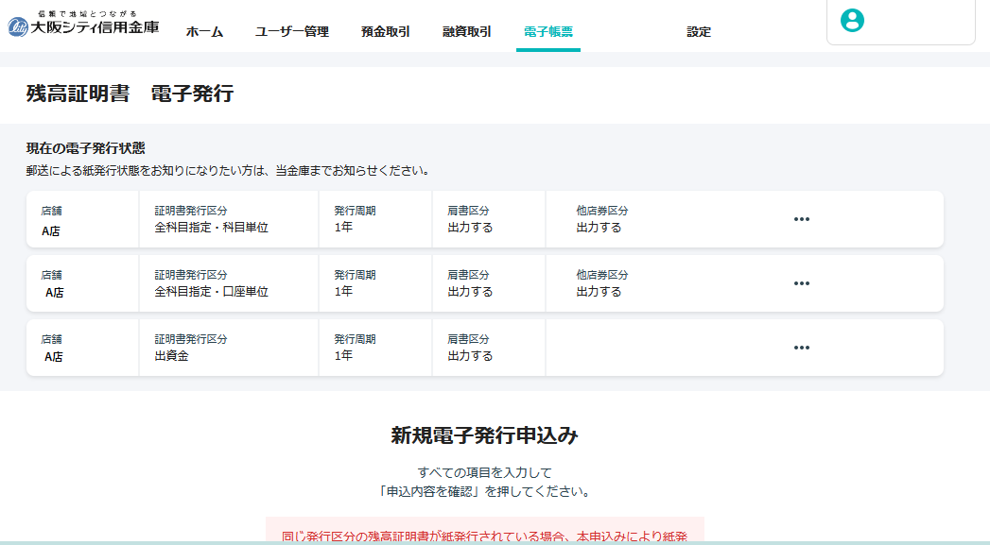Image resolution: width=990 pixels, height=545 pixels.
Task: Open the 設定 menu
Action: click(x=699, y=31)
